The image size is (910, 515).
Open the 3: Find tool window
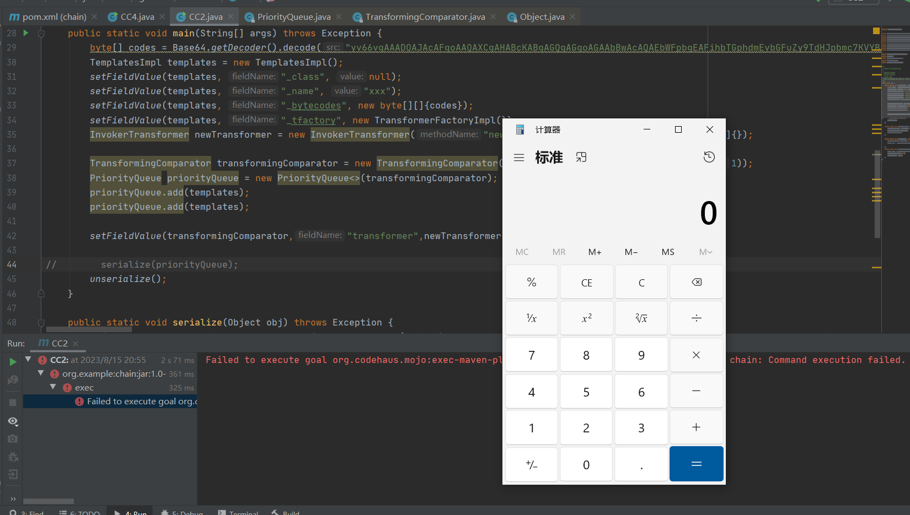point(27,512)
